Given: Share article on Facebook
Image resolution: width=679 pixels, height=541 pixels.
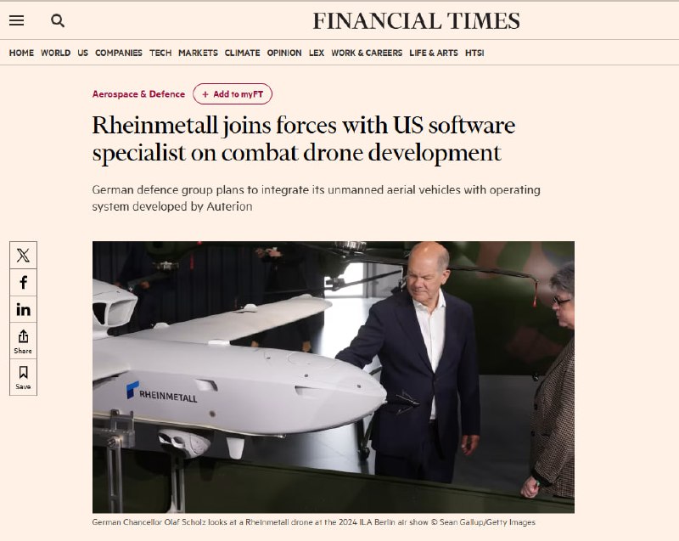Looking at the screenshot, I should (24, 283).
